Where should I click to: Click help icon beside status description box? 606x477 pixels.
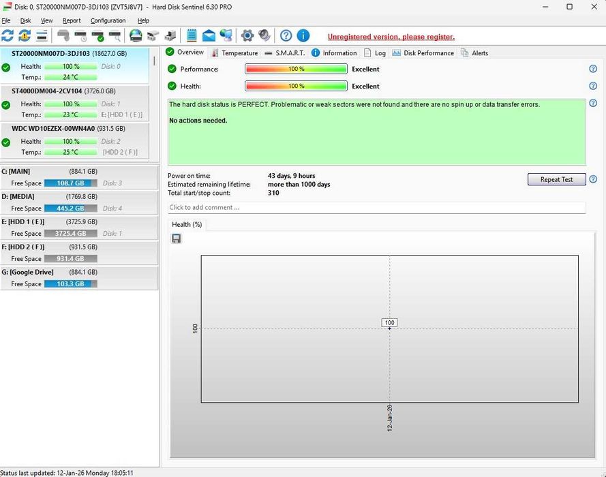click(x=593, y=103)
